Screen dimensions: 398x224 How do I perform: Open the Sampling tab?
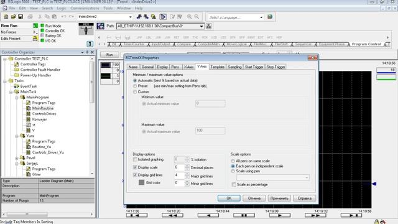(234, 67)
